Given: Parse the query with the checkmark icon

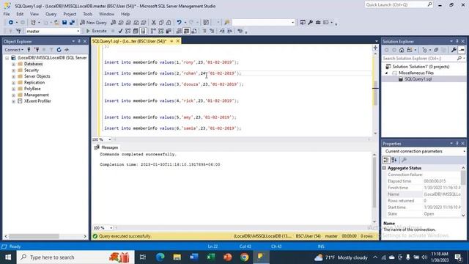Looking at the screenshot, I should (120, 31).
